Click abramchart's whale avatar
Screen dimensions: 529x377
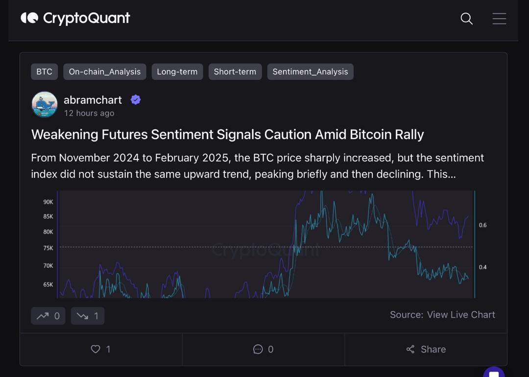pos(45,104)
